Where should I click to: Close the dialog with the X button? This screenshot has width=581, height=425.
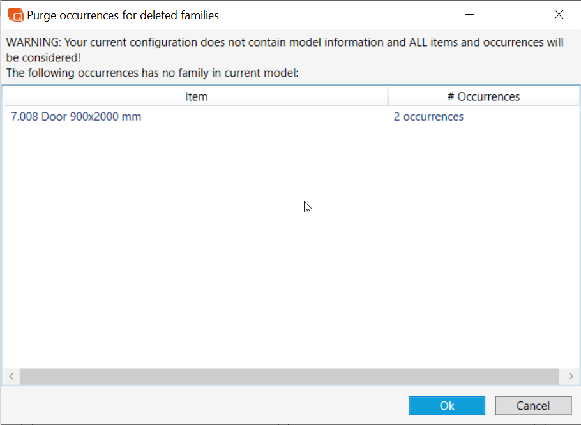click(559, 15)
